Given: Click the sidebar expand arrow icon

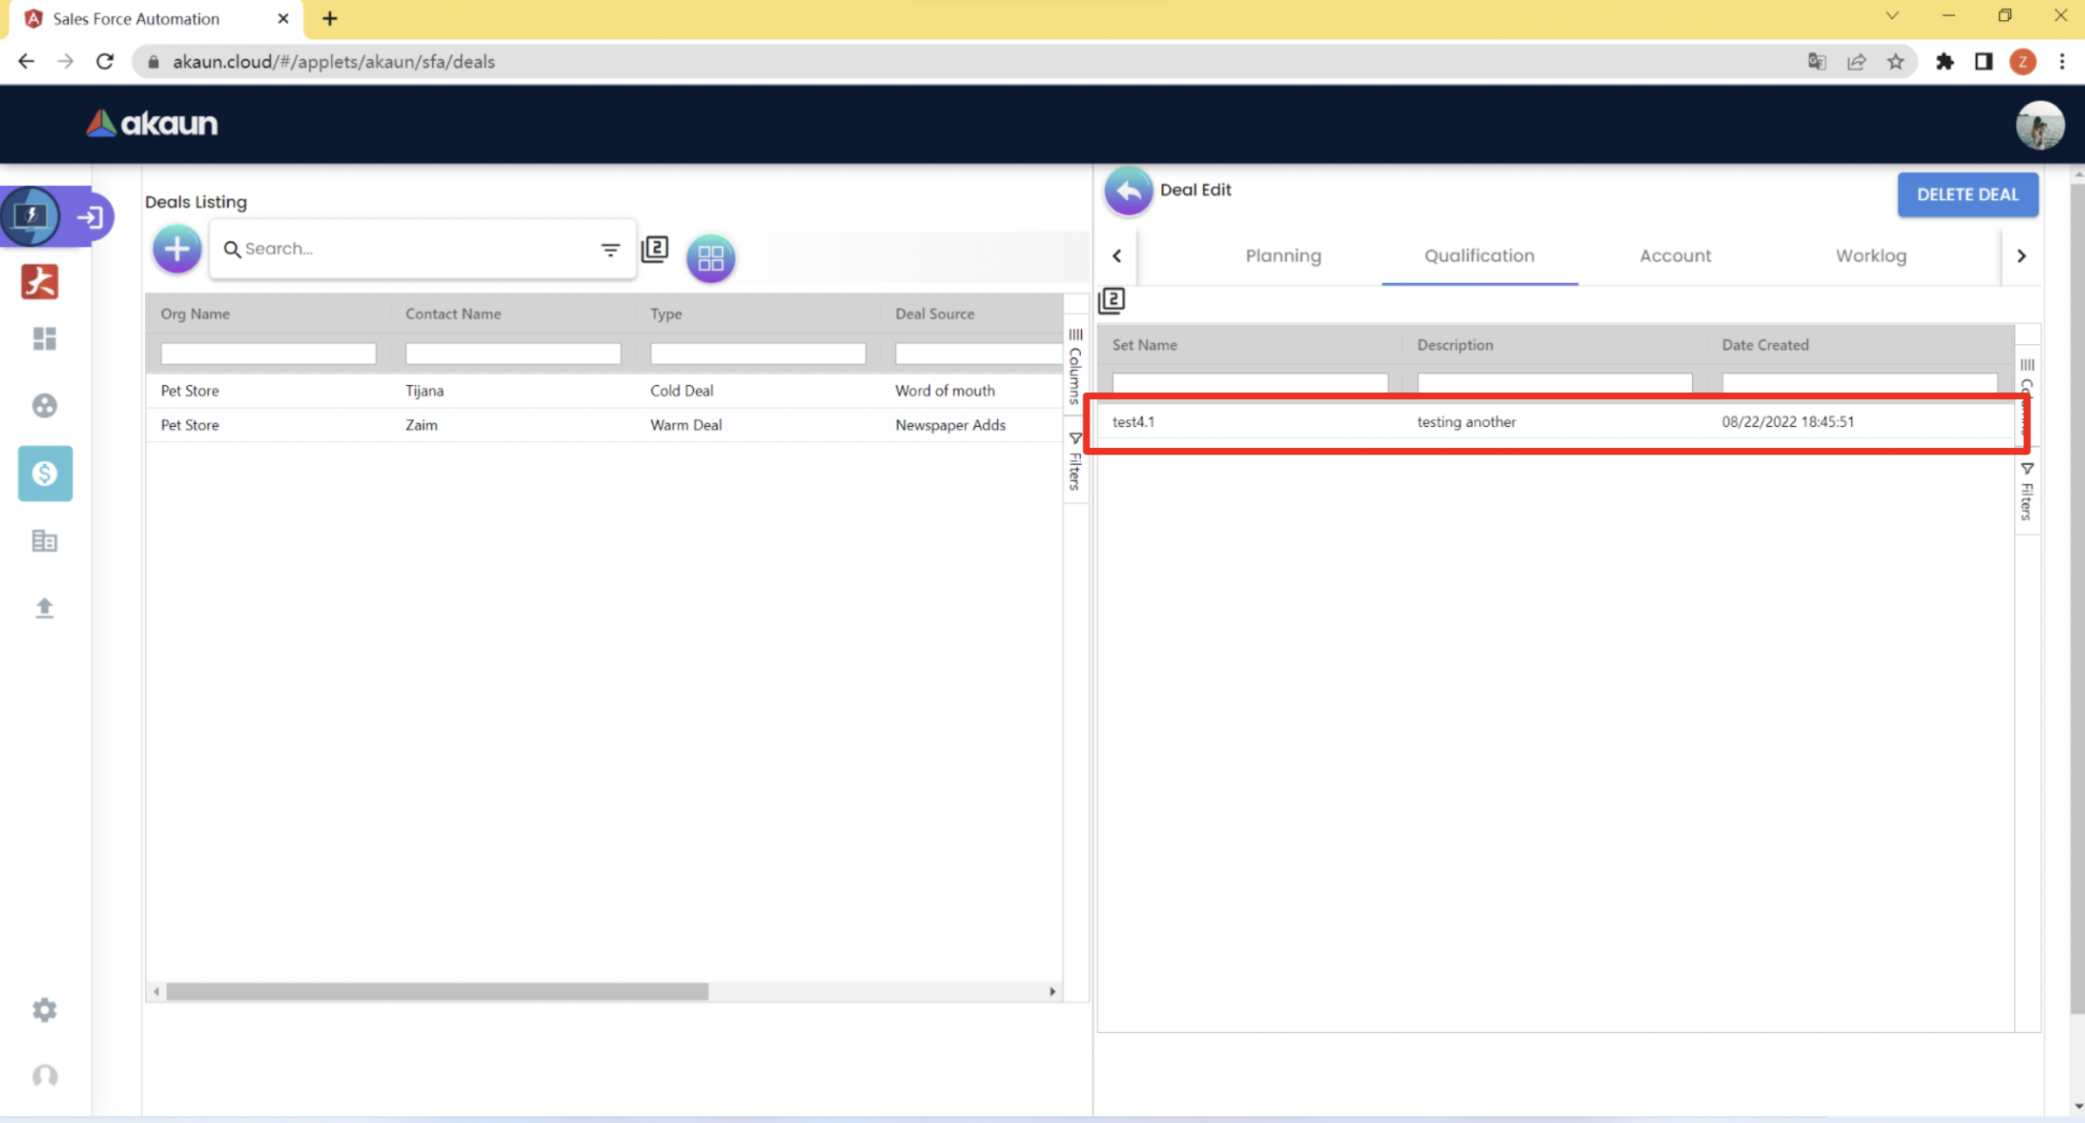Looking at the screenshot, I should (90, 217).
